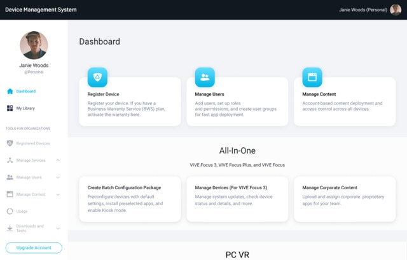Click Janie Woods (Personal) in top bar
The image size is (407, 260).
click(363, 10)
